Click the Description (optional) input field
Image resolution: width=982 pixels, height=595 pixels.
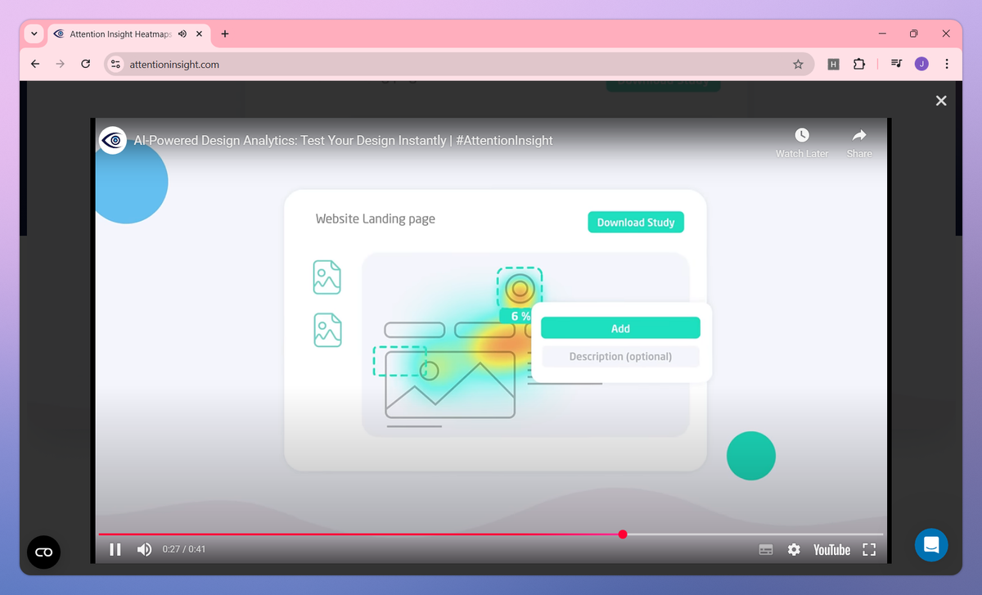coord(619,356)
